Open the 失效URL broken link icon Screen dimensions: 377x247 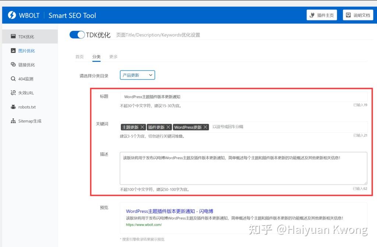coord(13,93)
